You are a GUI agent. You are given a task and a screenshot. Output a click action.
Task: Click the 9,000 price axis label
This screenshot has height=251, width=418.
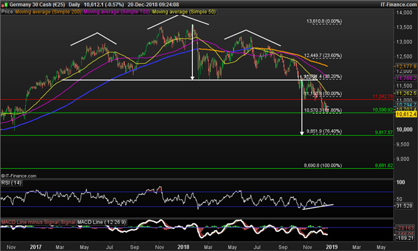point(404,159)
